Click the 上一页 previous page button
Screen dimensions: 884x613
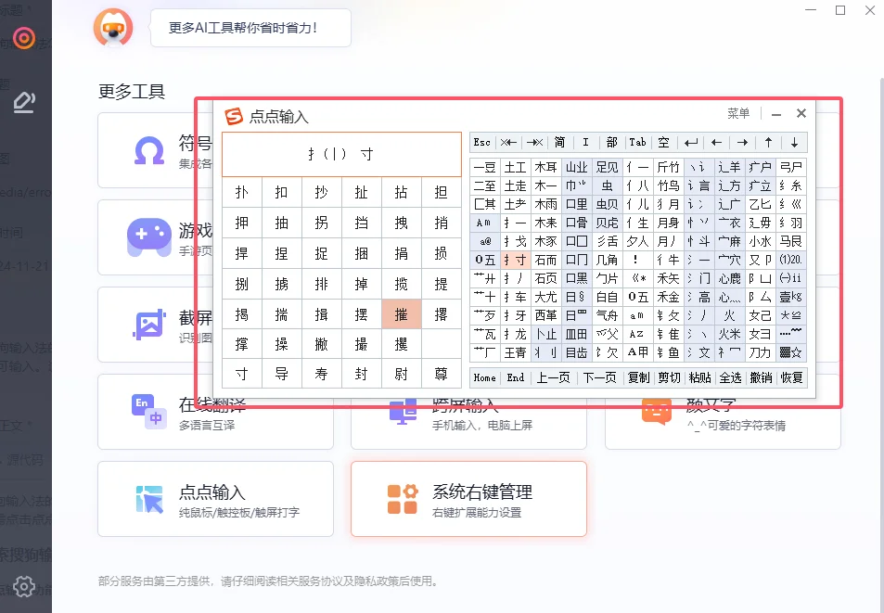tap(553, 377)
